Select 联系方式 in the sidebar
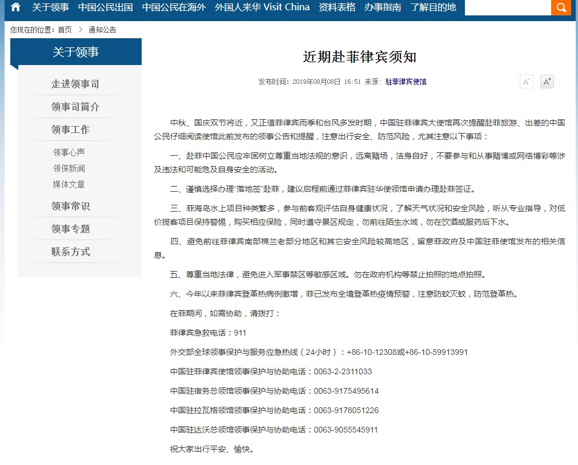Image resolution: width=578 pixels, height=465 pixels. (x=70, y=252)
